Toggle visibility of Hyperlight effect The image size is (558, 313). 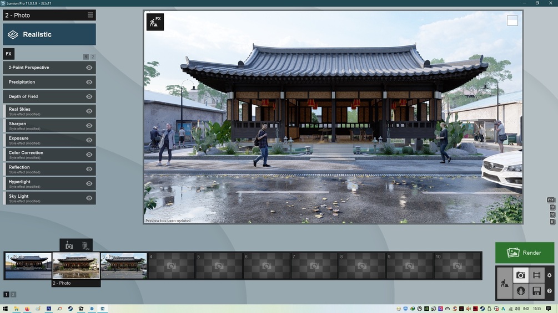(x=89, y=183)
